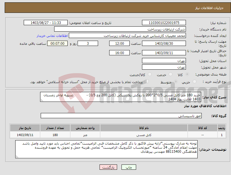Click the need number field 1103001022001975
The image size is (231, 175).
pyautogui.click(x=164, y=23)
